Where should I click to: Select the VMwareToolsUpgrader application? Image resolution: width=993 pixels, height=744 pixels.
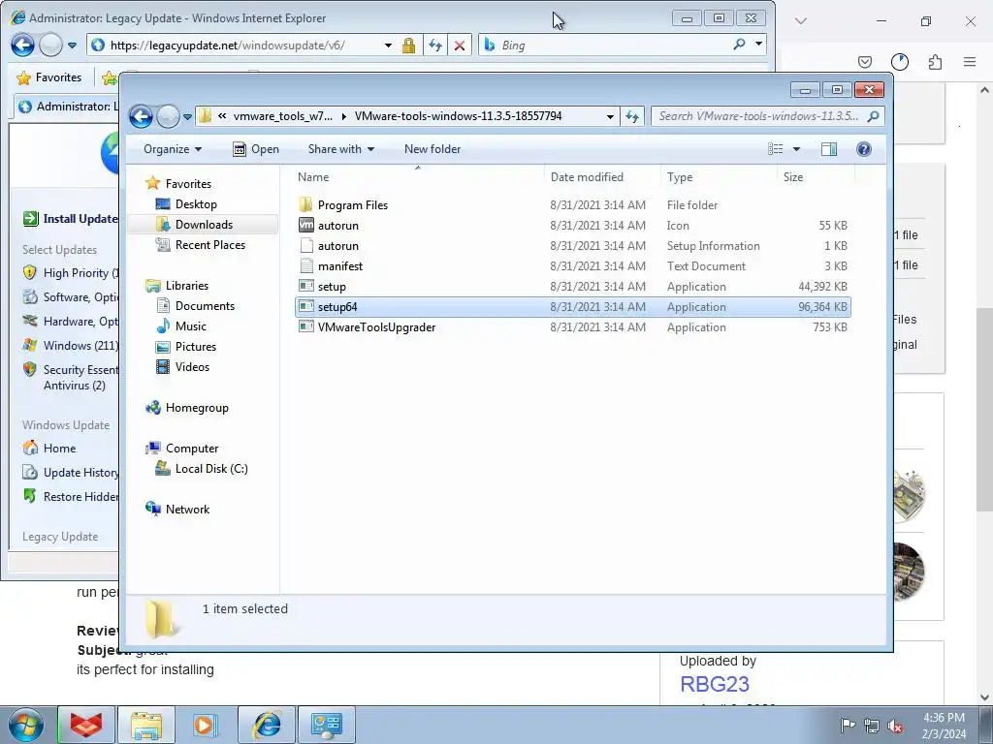(x=573, y=327)
